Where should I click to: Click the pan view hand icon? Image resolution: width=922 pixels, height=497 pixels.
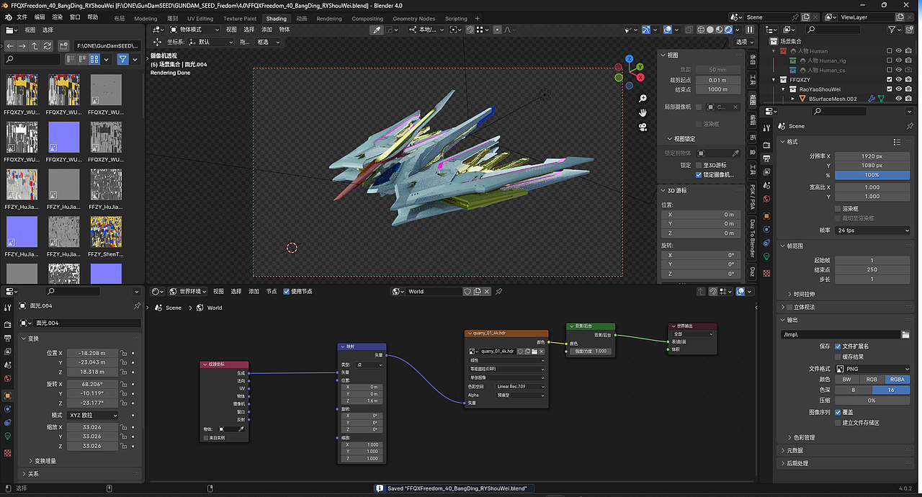tap(643, 112)
